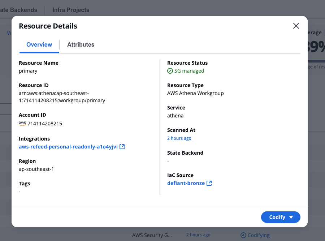The width and height of the screenshot is (325, 241).
Task: Open aws-refeed-personal-readonly-a1o4yjvi integration link
Action: pyautogui.click(x=68, y=147)
